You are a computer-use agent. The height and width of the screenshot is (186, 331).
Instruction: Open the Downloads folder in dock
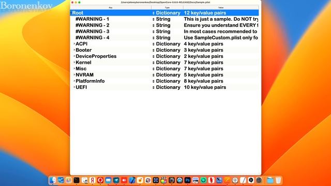(270, 180)
